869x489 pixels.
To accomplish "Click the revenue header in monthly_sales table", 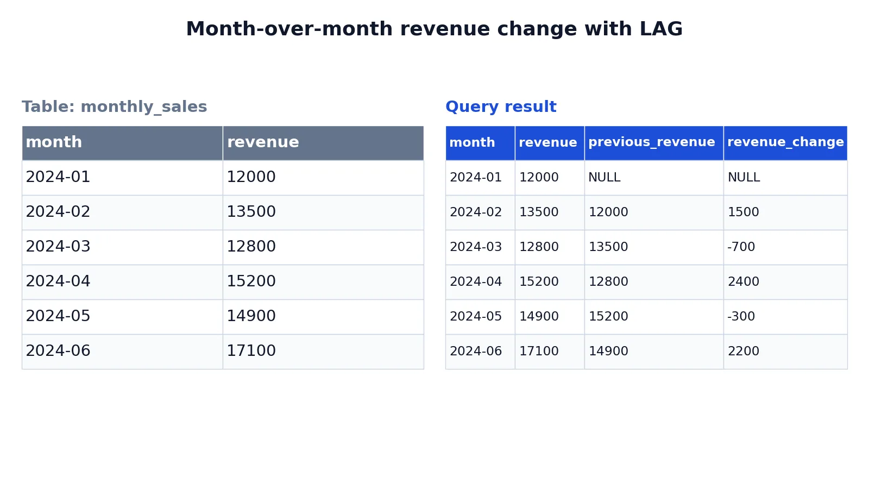I will pyautogui.click(x=323, y=143).
